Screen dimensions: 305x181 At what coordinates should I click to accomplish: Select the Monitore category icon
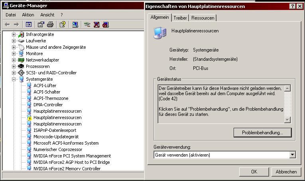21,54
